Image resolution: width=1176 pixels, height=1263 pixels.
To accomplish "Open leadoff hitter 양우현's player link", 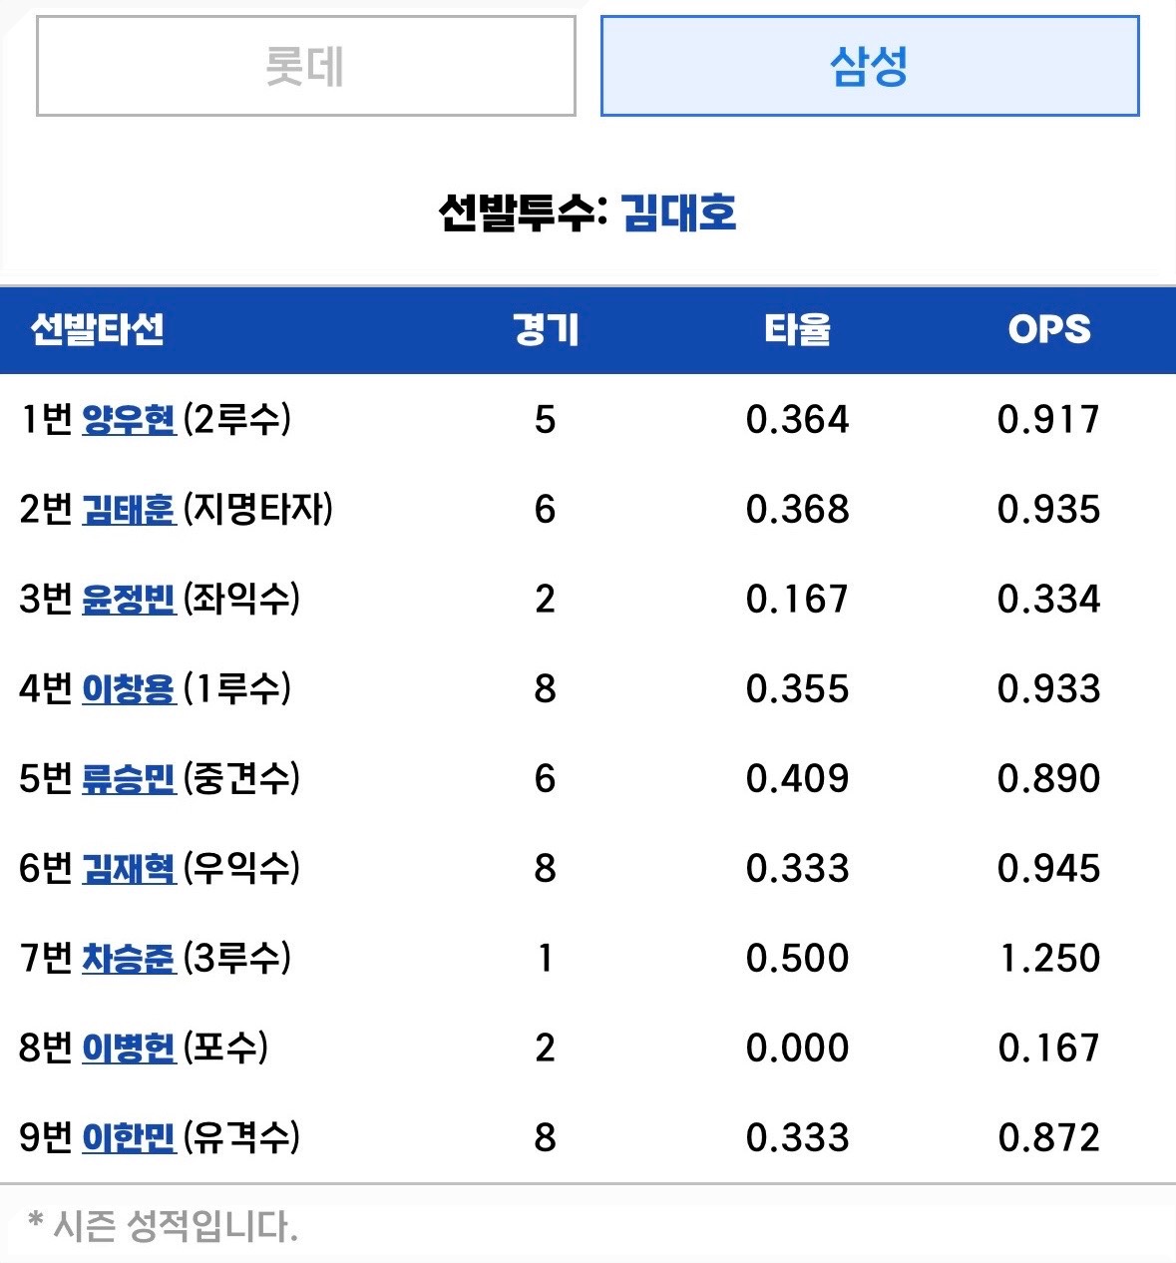I will (x=129, y=419).
